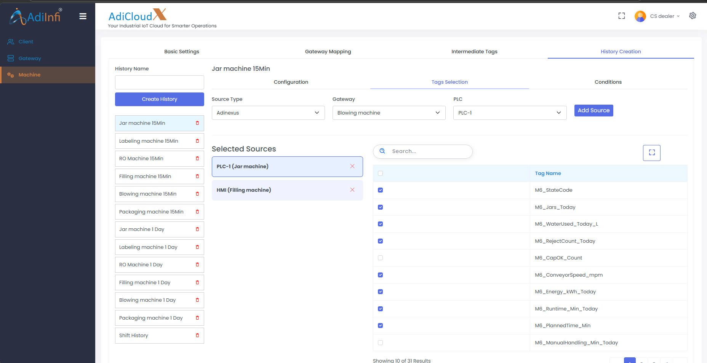Click the hamburger menu icon in sidebar
This screenshot has width=707, height=363.
pyautogui.click(x=83, y=16)
